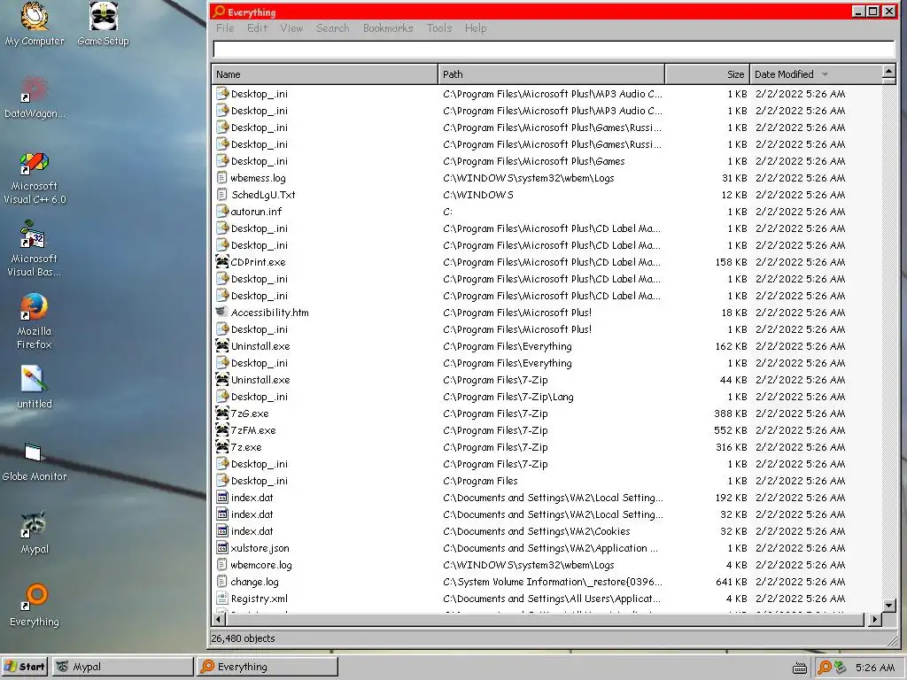Click in the Everything search input field

554,50
